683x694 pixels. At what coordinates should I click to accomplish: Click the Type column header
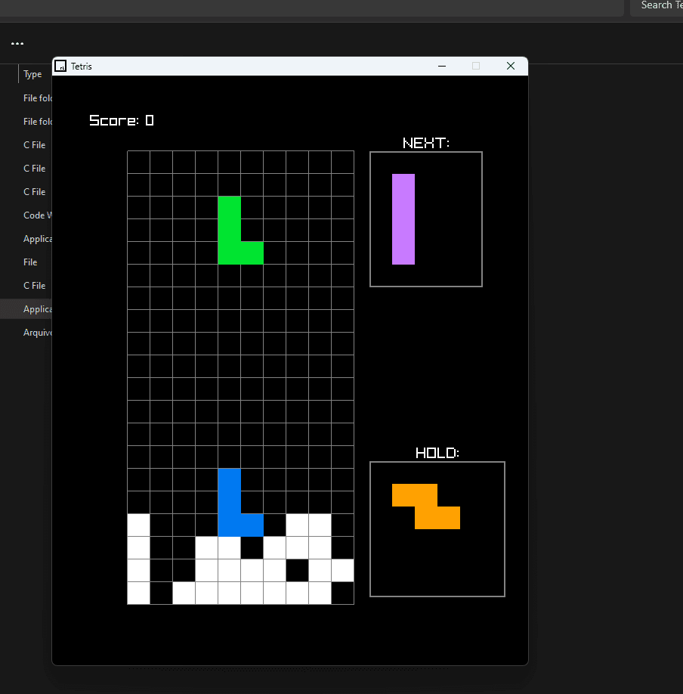[32, 74]
